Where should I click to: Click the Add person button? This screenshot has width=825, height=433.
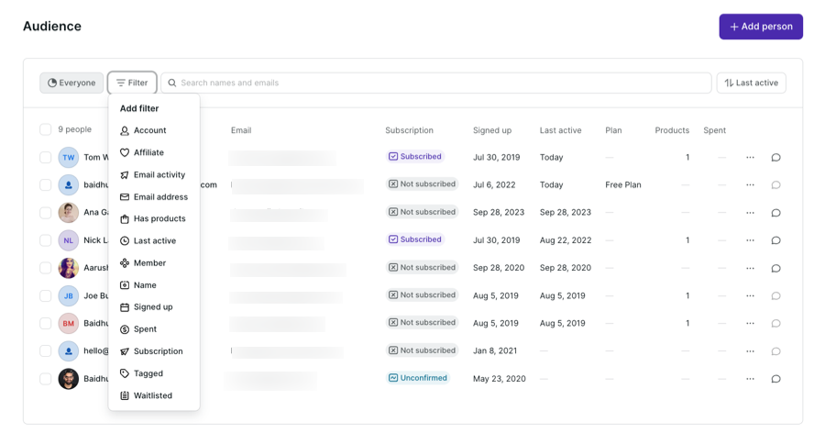click(760, 27)
